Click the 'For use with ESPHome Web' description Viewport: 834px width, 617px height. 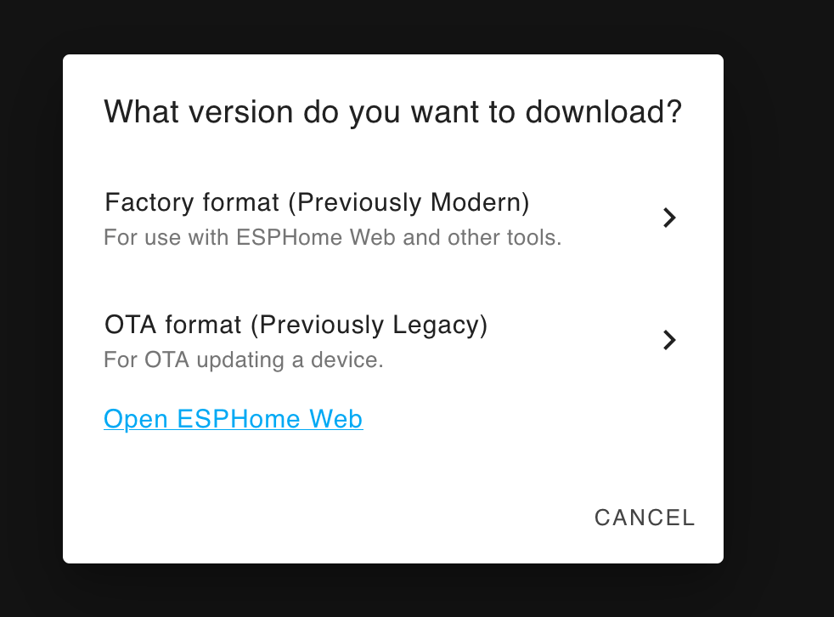[x=332, y=237]
